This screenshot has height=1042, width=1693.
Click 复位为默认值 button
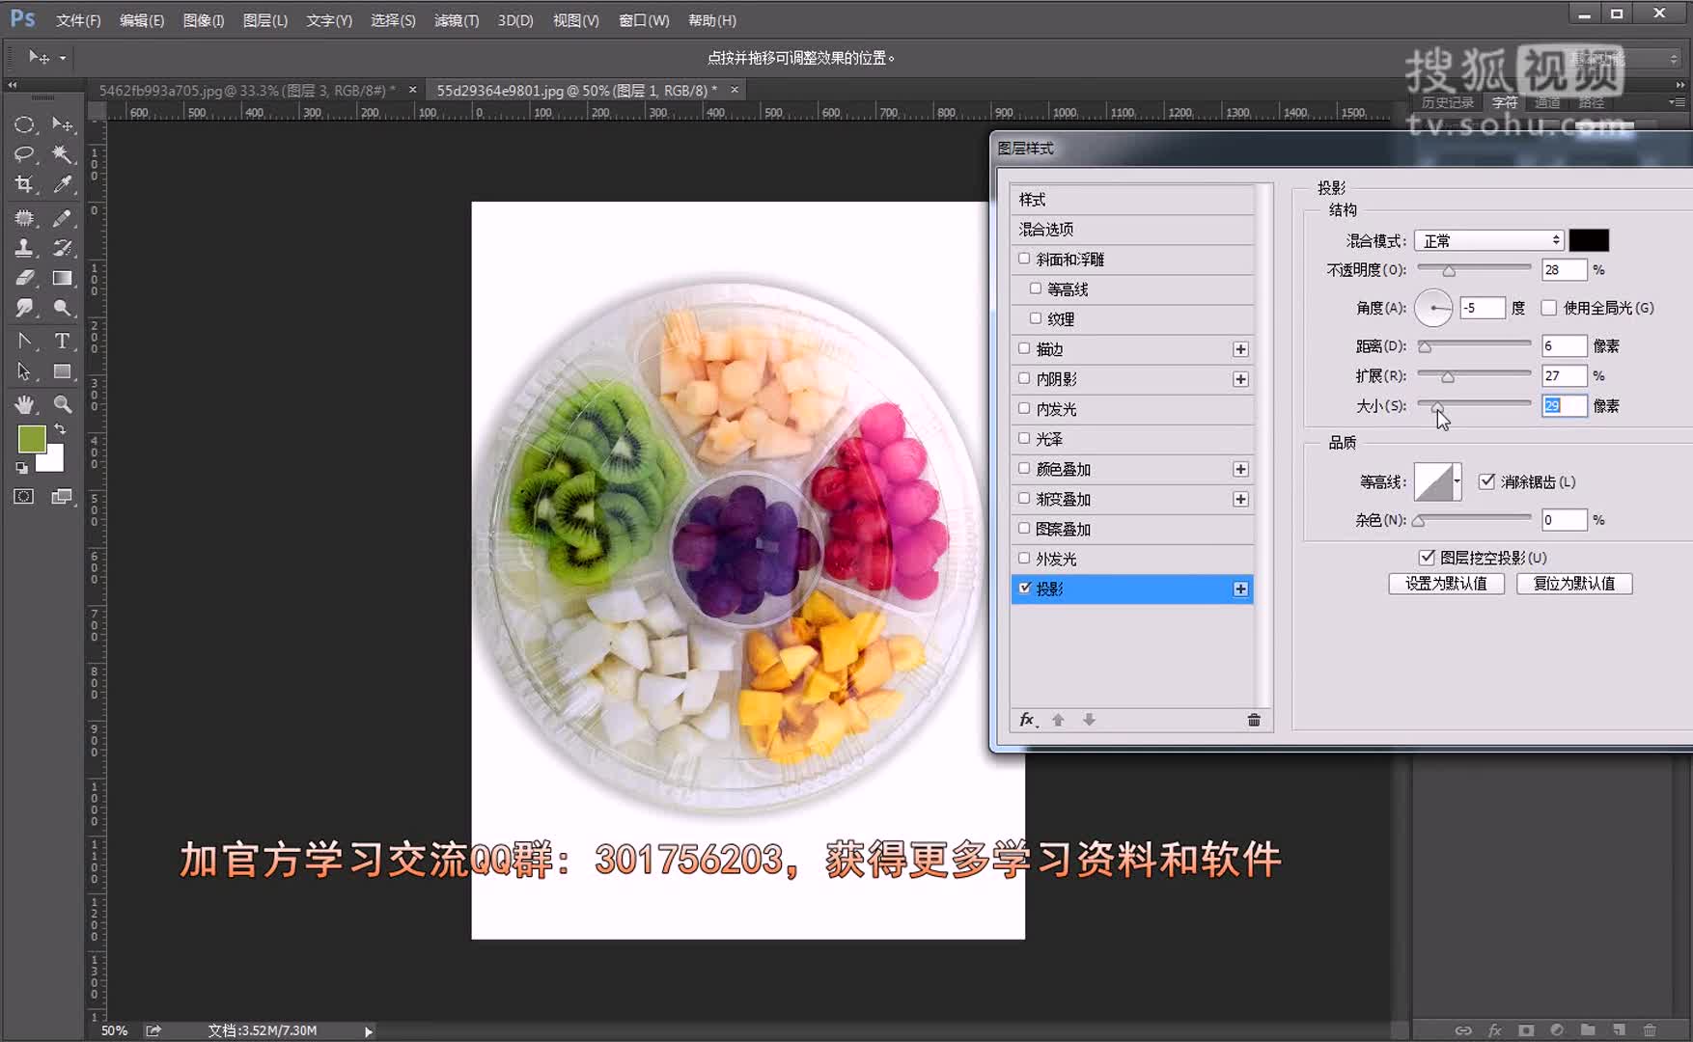pyautogui.click(x=1574, y=584)
